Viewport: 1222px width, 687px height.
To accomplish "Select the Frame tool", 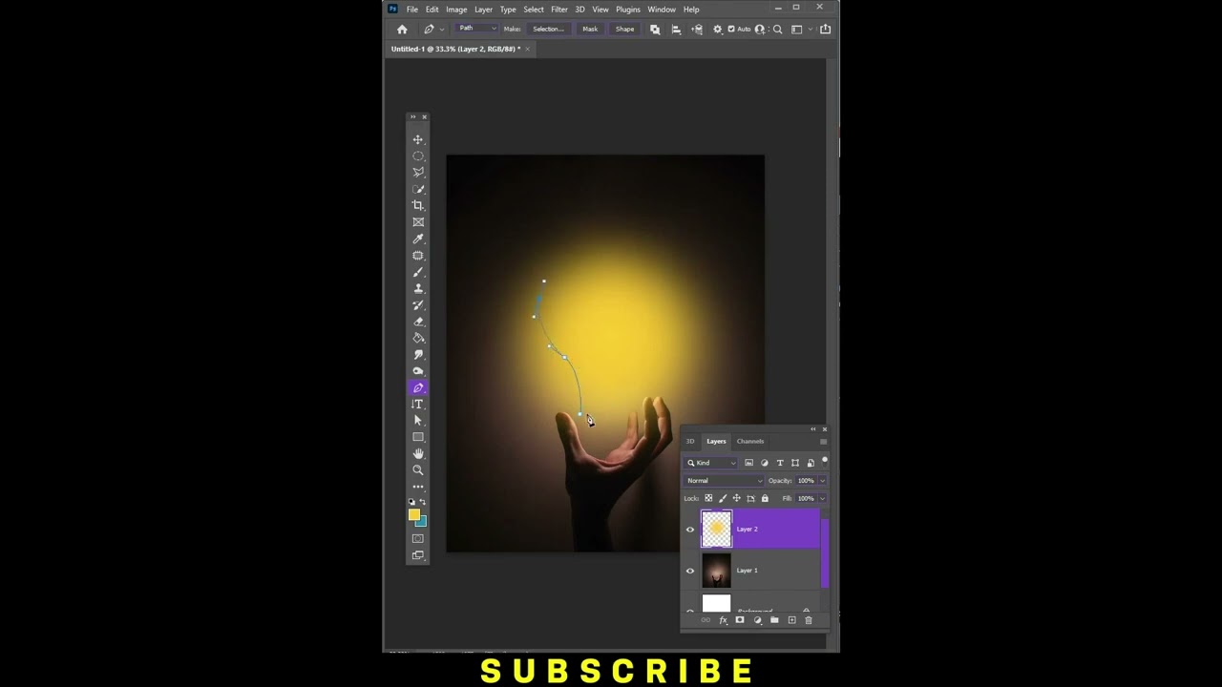I will point(417,222).
